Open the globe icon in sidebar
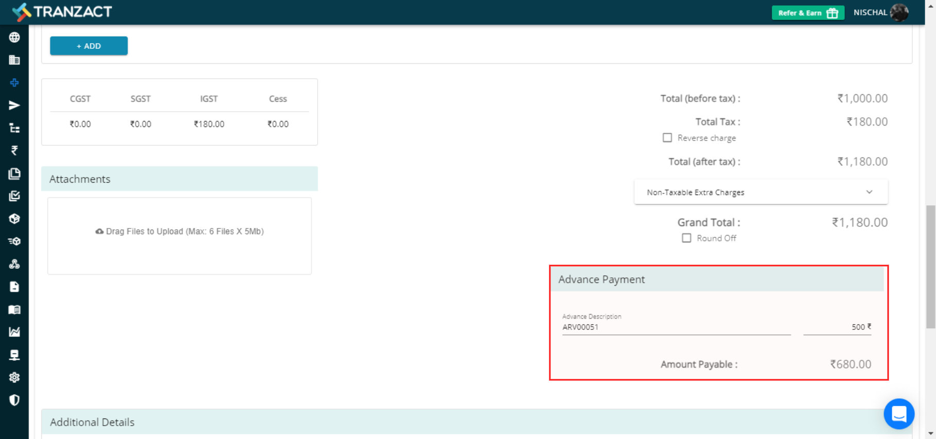Viewport: 936px width, 439px height. [x=14, y=38]
